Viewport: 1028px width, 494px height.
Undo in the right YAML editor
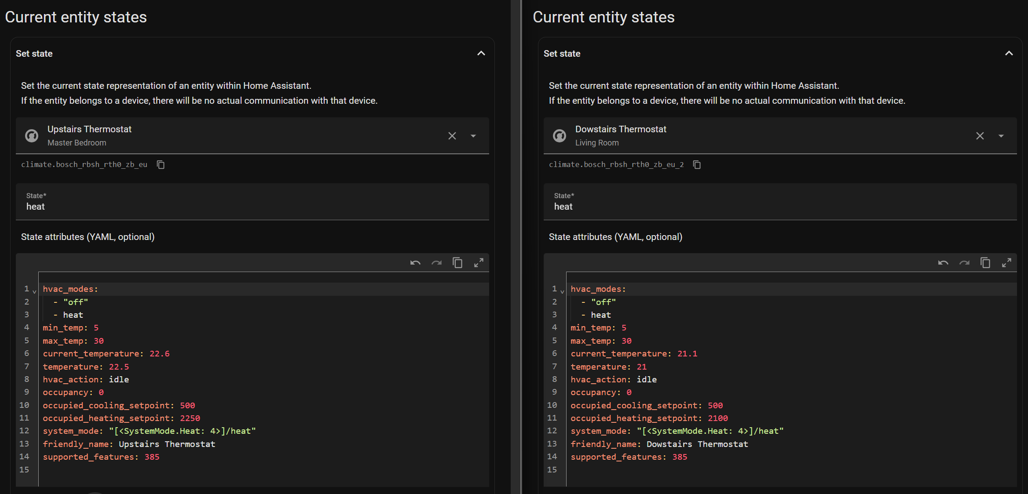[943, 263]
